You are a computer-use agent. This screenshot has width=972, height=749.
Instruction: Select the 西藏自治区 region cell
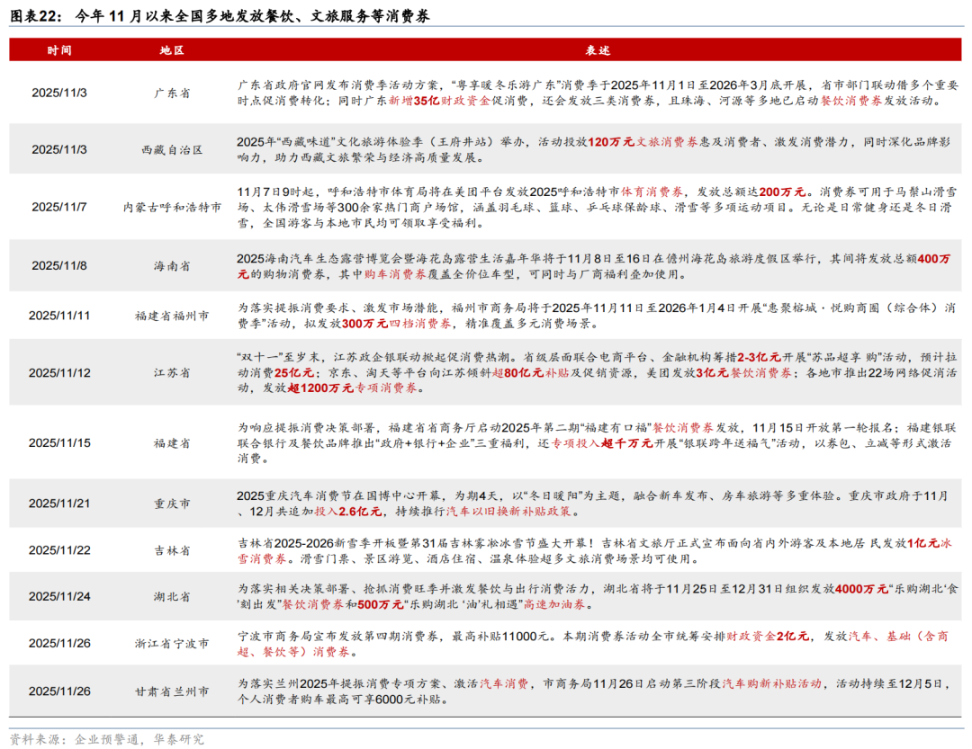tap(171, 149)
